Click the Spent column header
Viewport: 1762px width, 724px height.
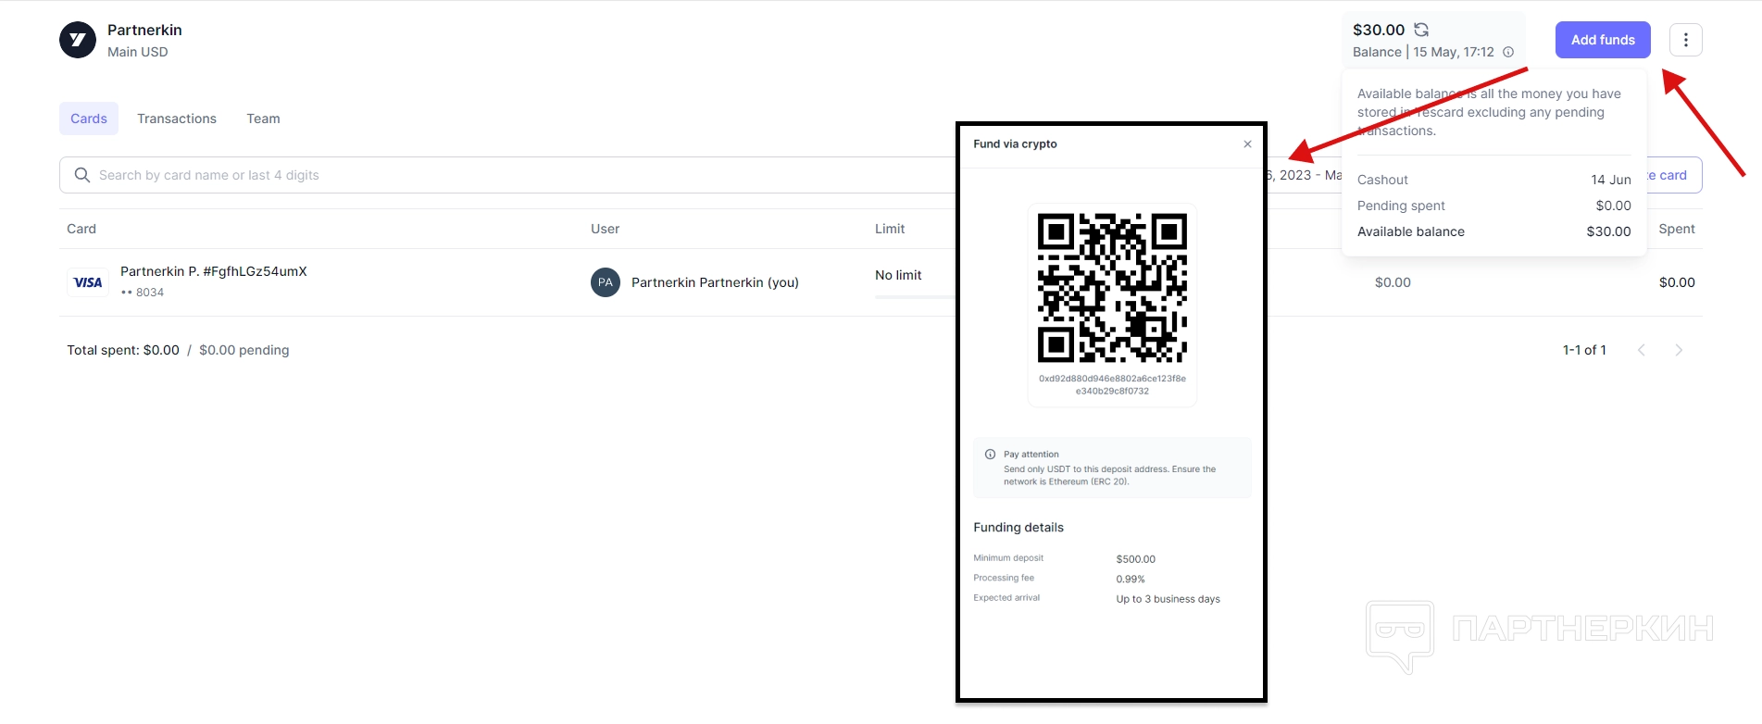tap(1677, 229)
